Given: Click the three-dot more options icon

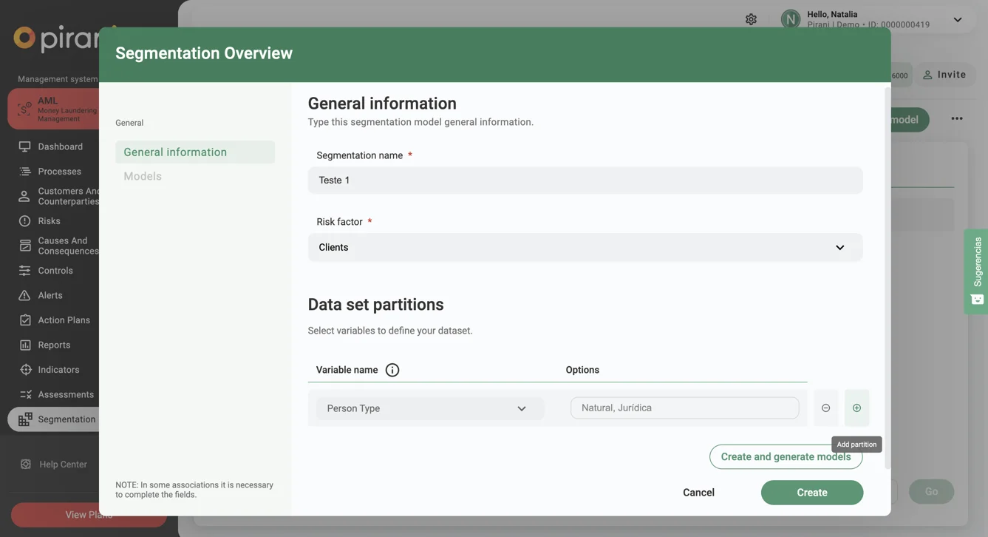Looking at the screenshot, I should 957,119.
